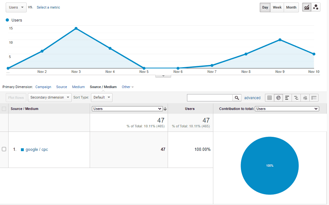Open the Secondary dimension dropdown
Screen dimensions: 329x205
[50, 98]
